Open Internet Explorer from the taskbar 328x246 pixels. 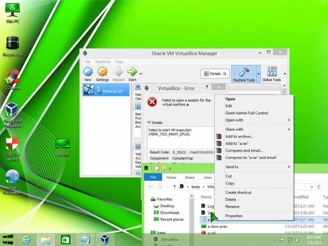[x=26, y=240]
